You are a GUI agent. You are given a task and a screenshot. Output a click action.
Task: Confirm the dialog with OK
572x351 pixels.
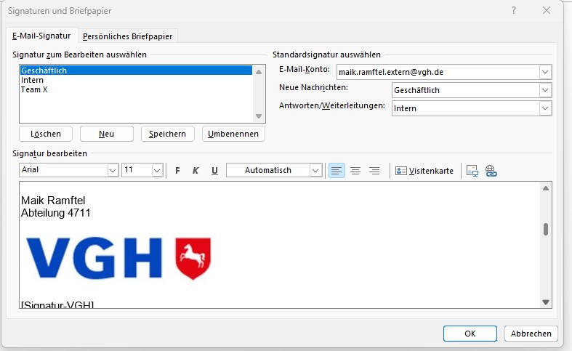470,334
